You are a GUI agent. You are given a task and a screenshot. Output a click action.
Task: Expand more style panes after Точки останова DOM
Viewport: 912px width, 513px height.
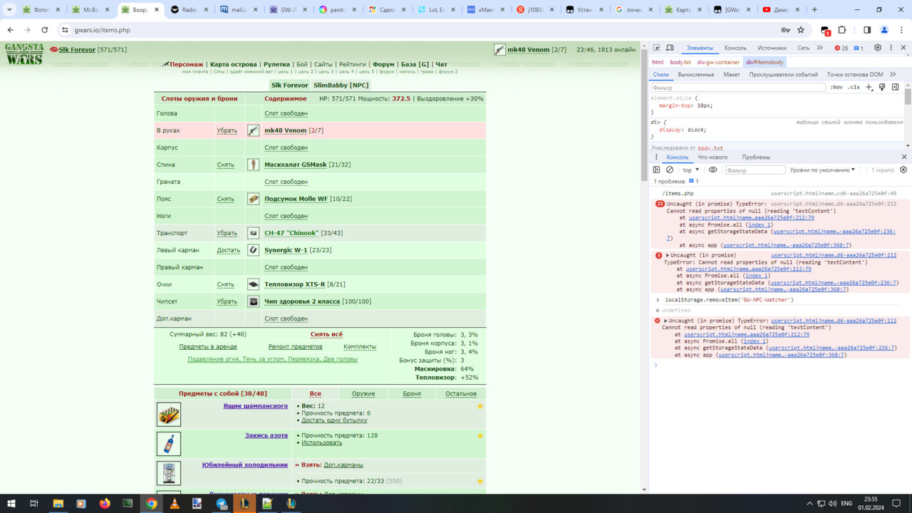[x=893, y=74]
